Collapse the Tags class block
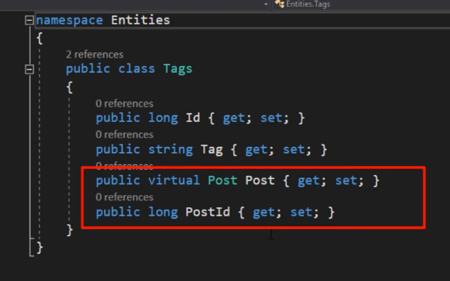 pos(29,69)
